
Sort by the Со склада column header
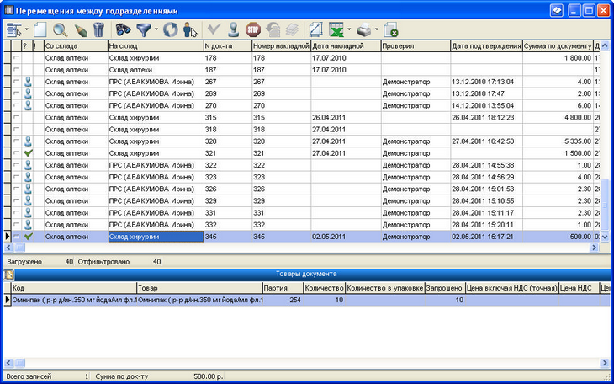pos(76,45)
